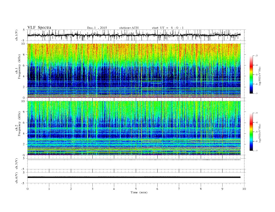Image resolution: width=275 pixels, height=212 pixels.
Task: Click the "5" tick on ch.1(V) waveform axis
Action: (x=24, y=30)
